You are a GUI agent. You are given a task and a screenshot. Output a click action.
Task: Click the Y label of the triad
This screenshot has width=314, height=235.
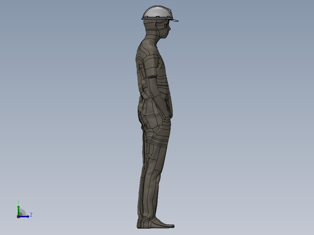(18, 202)
